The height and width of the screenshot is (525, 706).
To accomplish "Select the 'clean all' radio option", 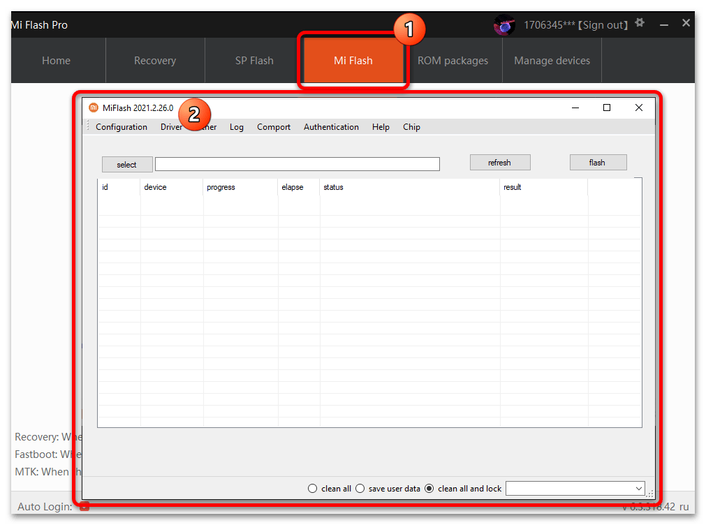I will tap(313, 489).
